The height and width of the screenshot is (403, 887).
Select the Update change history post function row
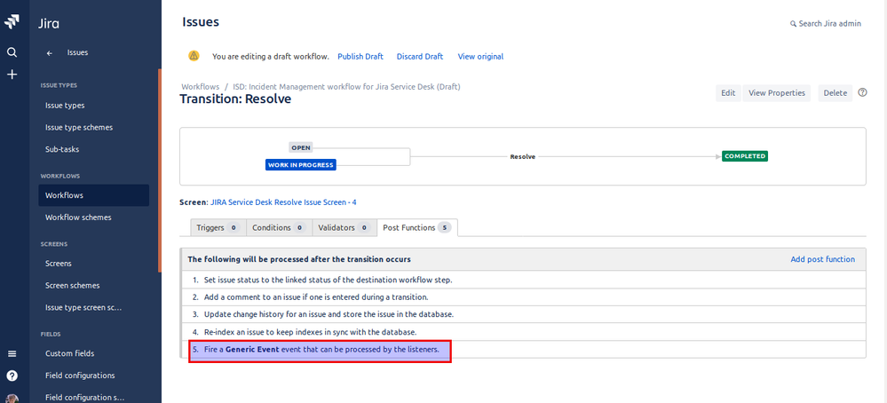(x=523, y=313)
